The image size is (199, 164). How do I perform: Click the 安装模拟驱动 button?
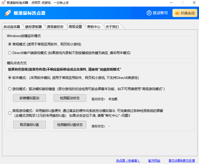pyautogui.click(x=29, y=98)
